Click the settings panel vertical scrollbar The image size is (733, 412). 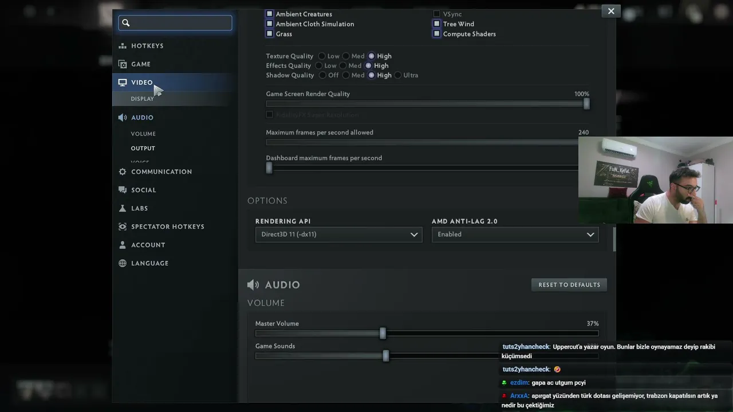pyautogui.click(x=614, y=239)
